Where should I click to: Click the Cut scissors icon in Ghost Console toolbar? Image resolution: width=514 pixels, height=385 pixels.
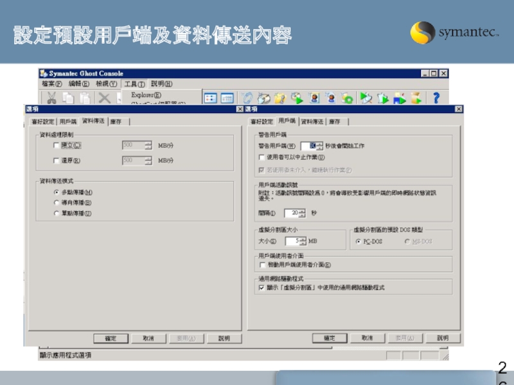[51, 98]
